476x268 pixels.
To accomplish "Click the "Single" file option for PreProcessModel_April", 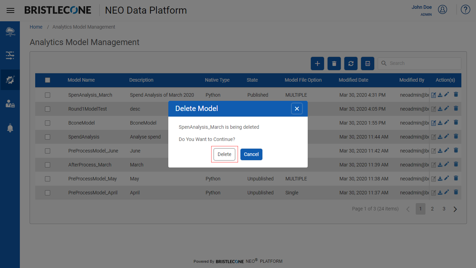I will point(292,193).
